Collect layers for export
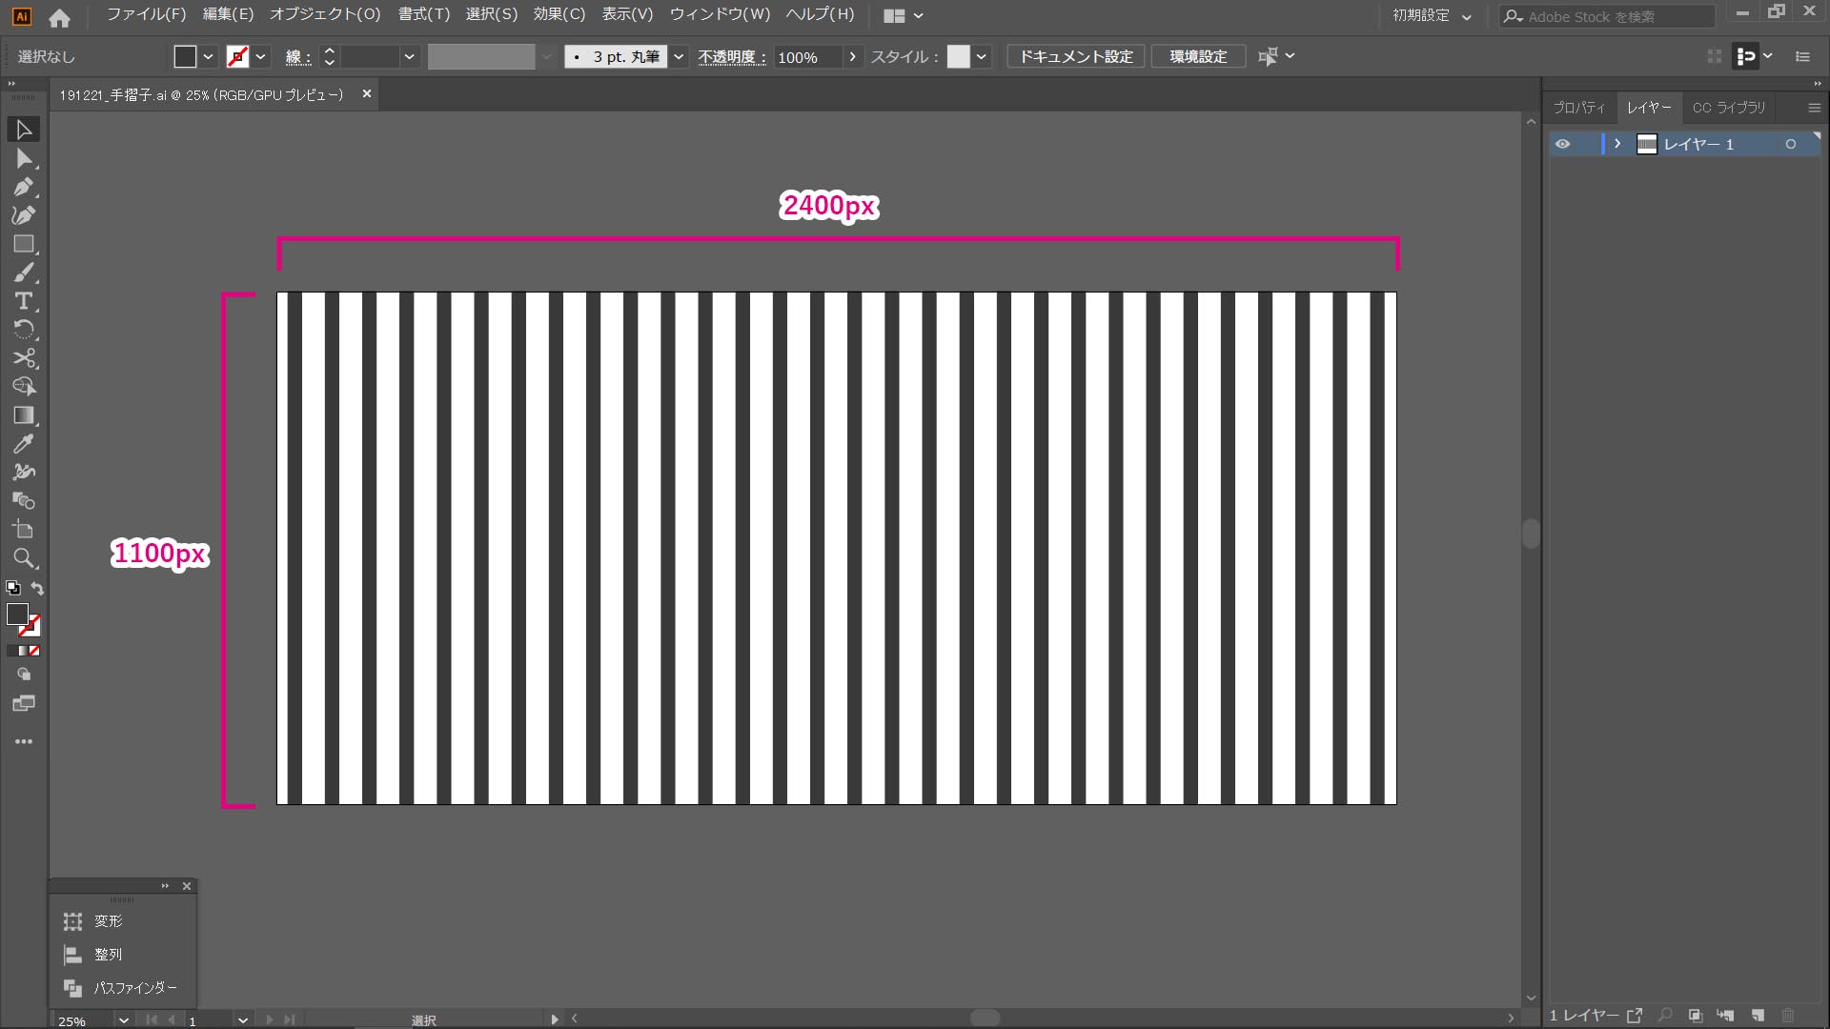 (x=1635, y=1016)
